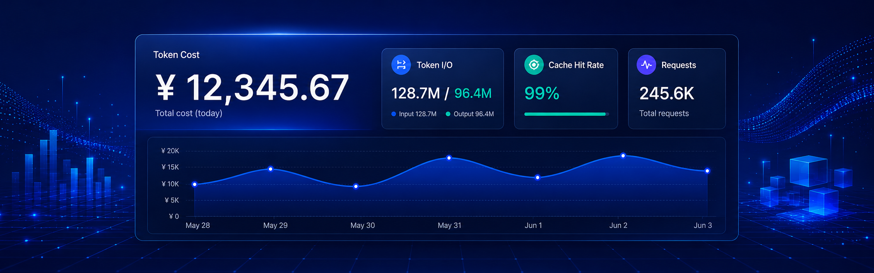Click the ¥ 10K axis label

pos(170,184)
